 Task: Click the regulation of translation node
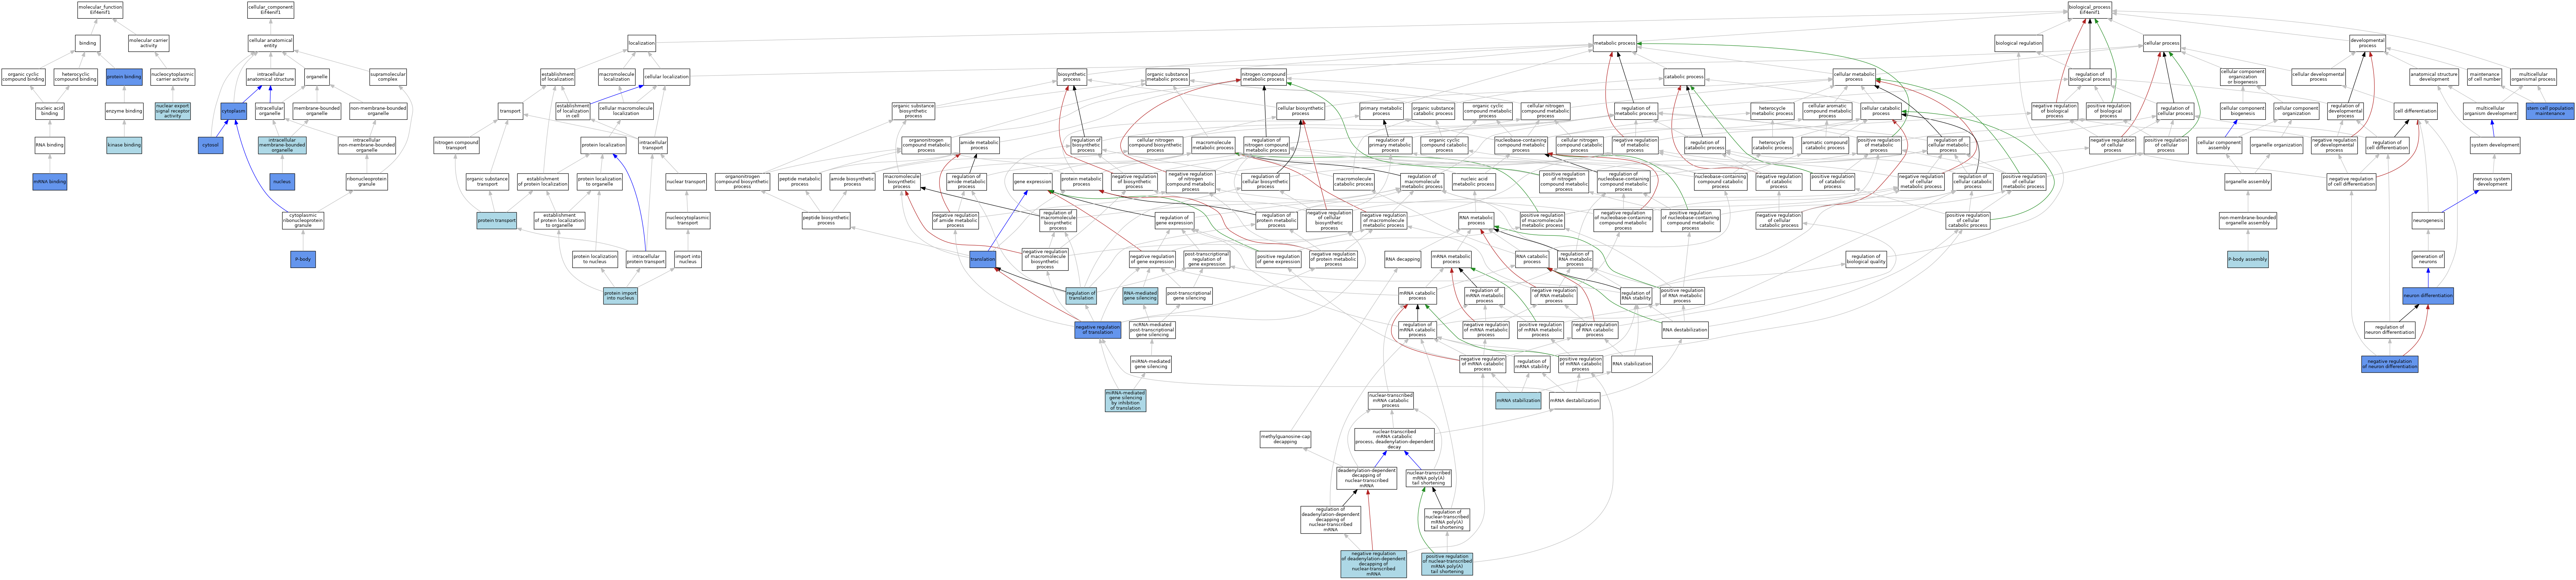coord(1081,296)
